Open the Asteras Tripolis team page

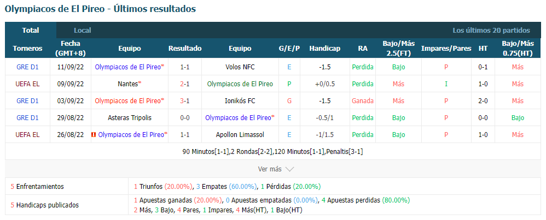[x=130, y=118]
